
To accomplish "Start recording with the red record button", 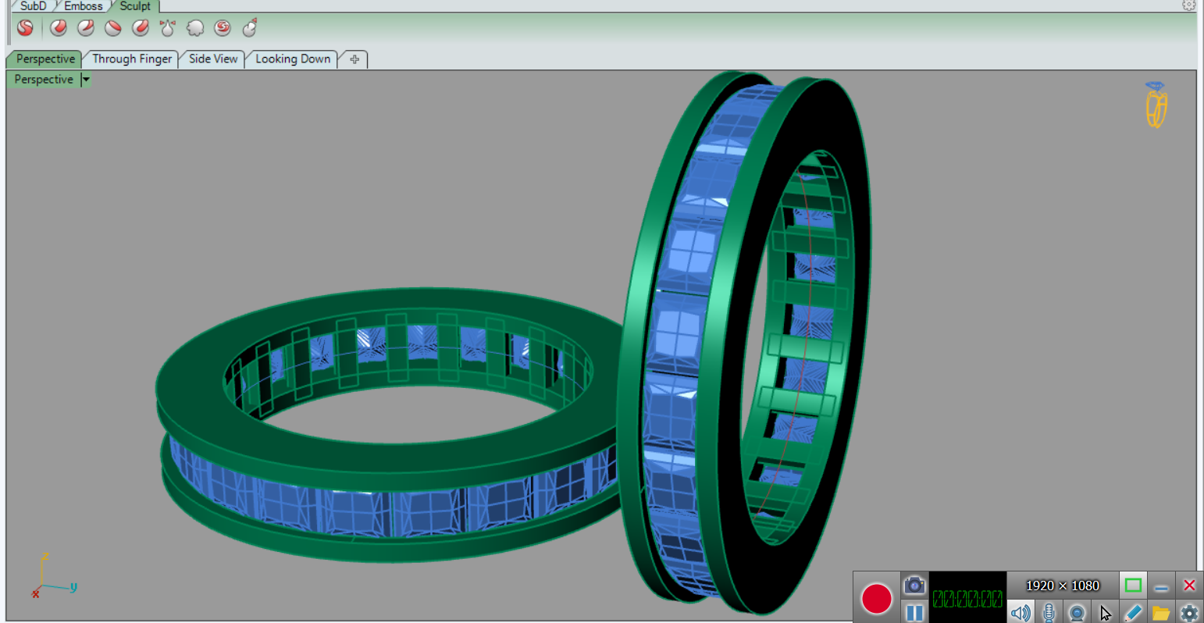I will coord(877,599).
